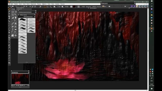This screenshot has width=162, height=91.
Task: Click the eye icon in the tool palette
Action: pyautogui.click(x=16, y=30)
